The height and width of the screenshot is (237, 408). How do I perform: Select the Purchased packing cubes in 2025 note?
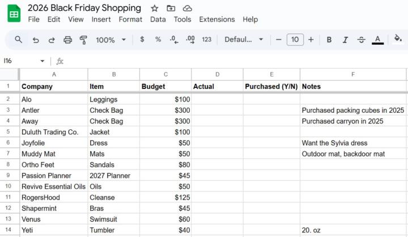coord(353,110)
